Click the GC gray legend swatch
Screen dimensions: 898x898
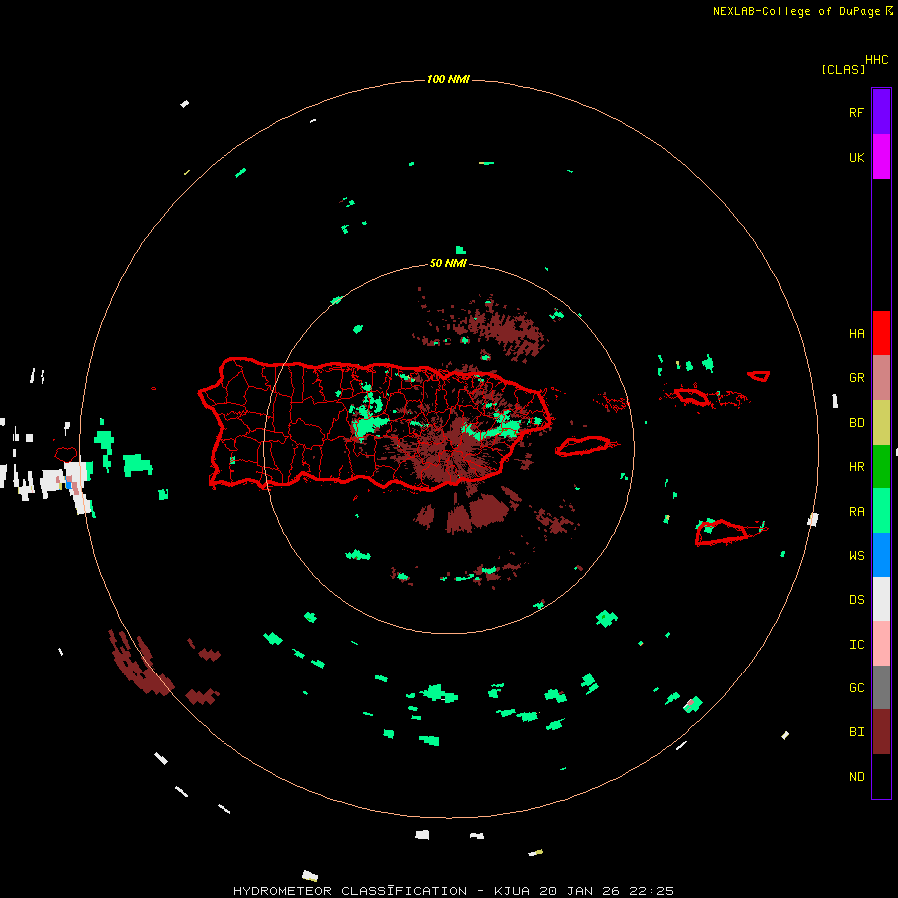point(881,687)
